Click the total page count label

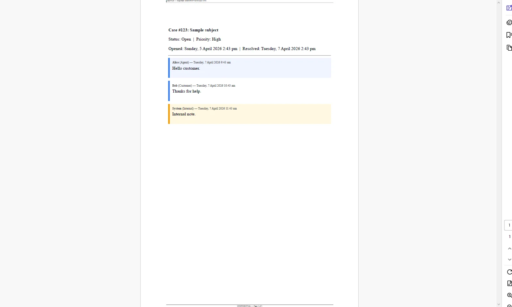pos(509,236)
